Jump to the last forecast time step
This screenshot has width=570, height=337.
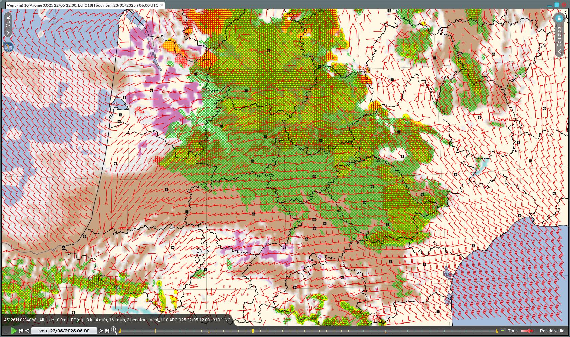coord(107,331)
